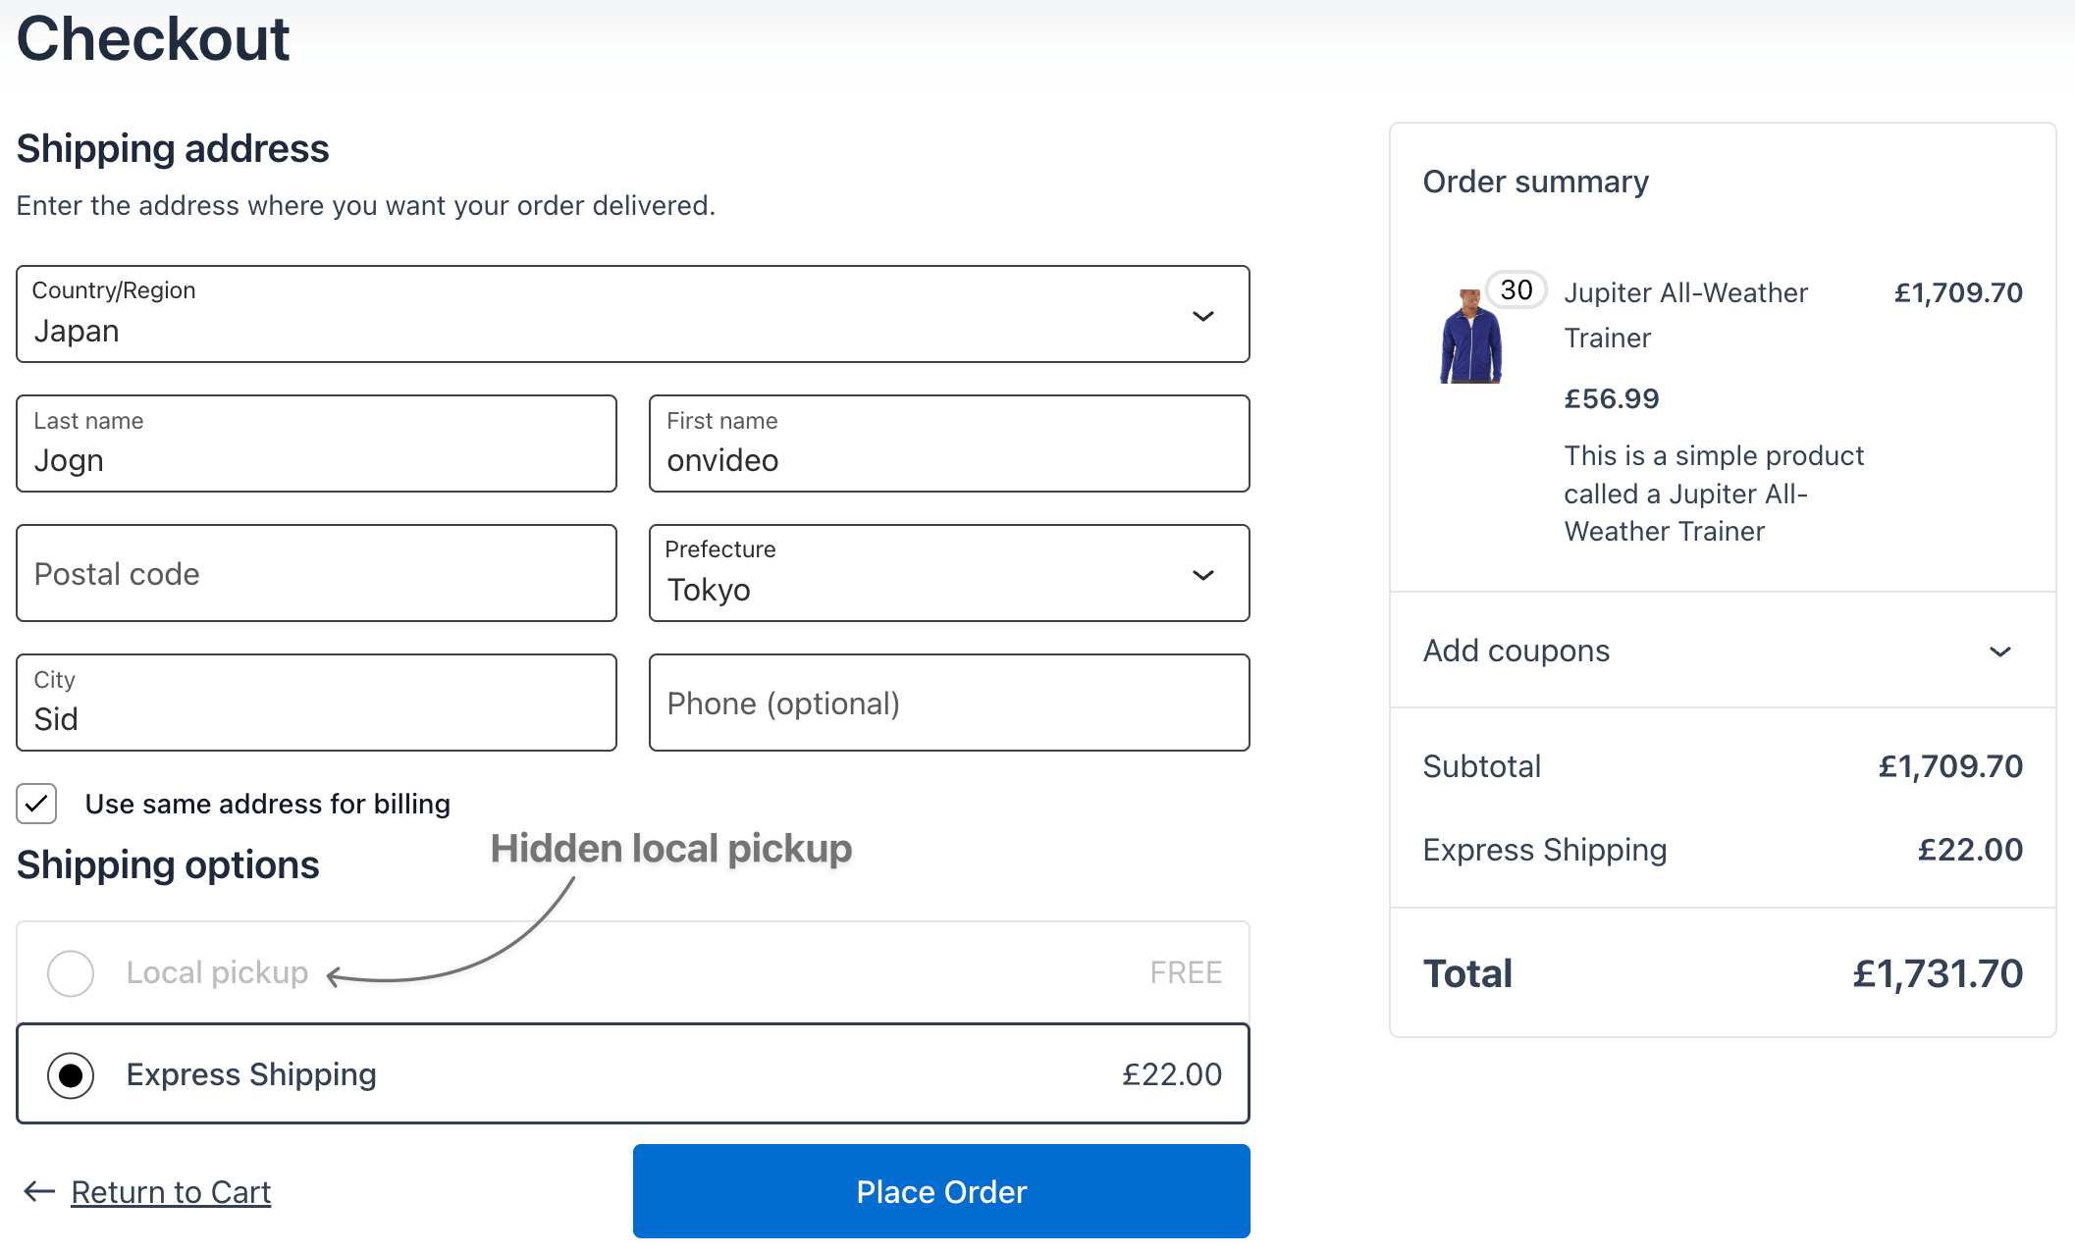Toggle Use same address for billing
The image size is (2075, 1252).
click(37, 804)
